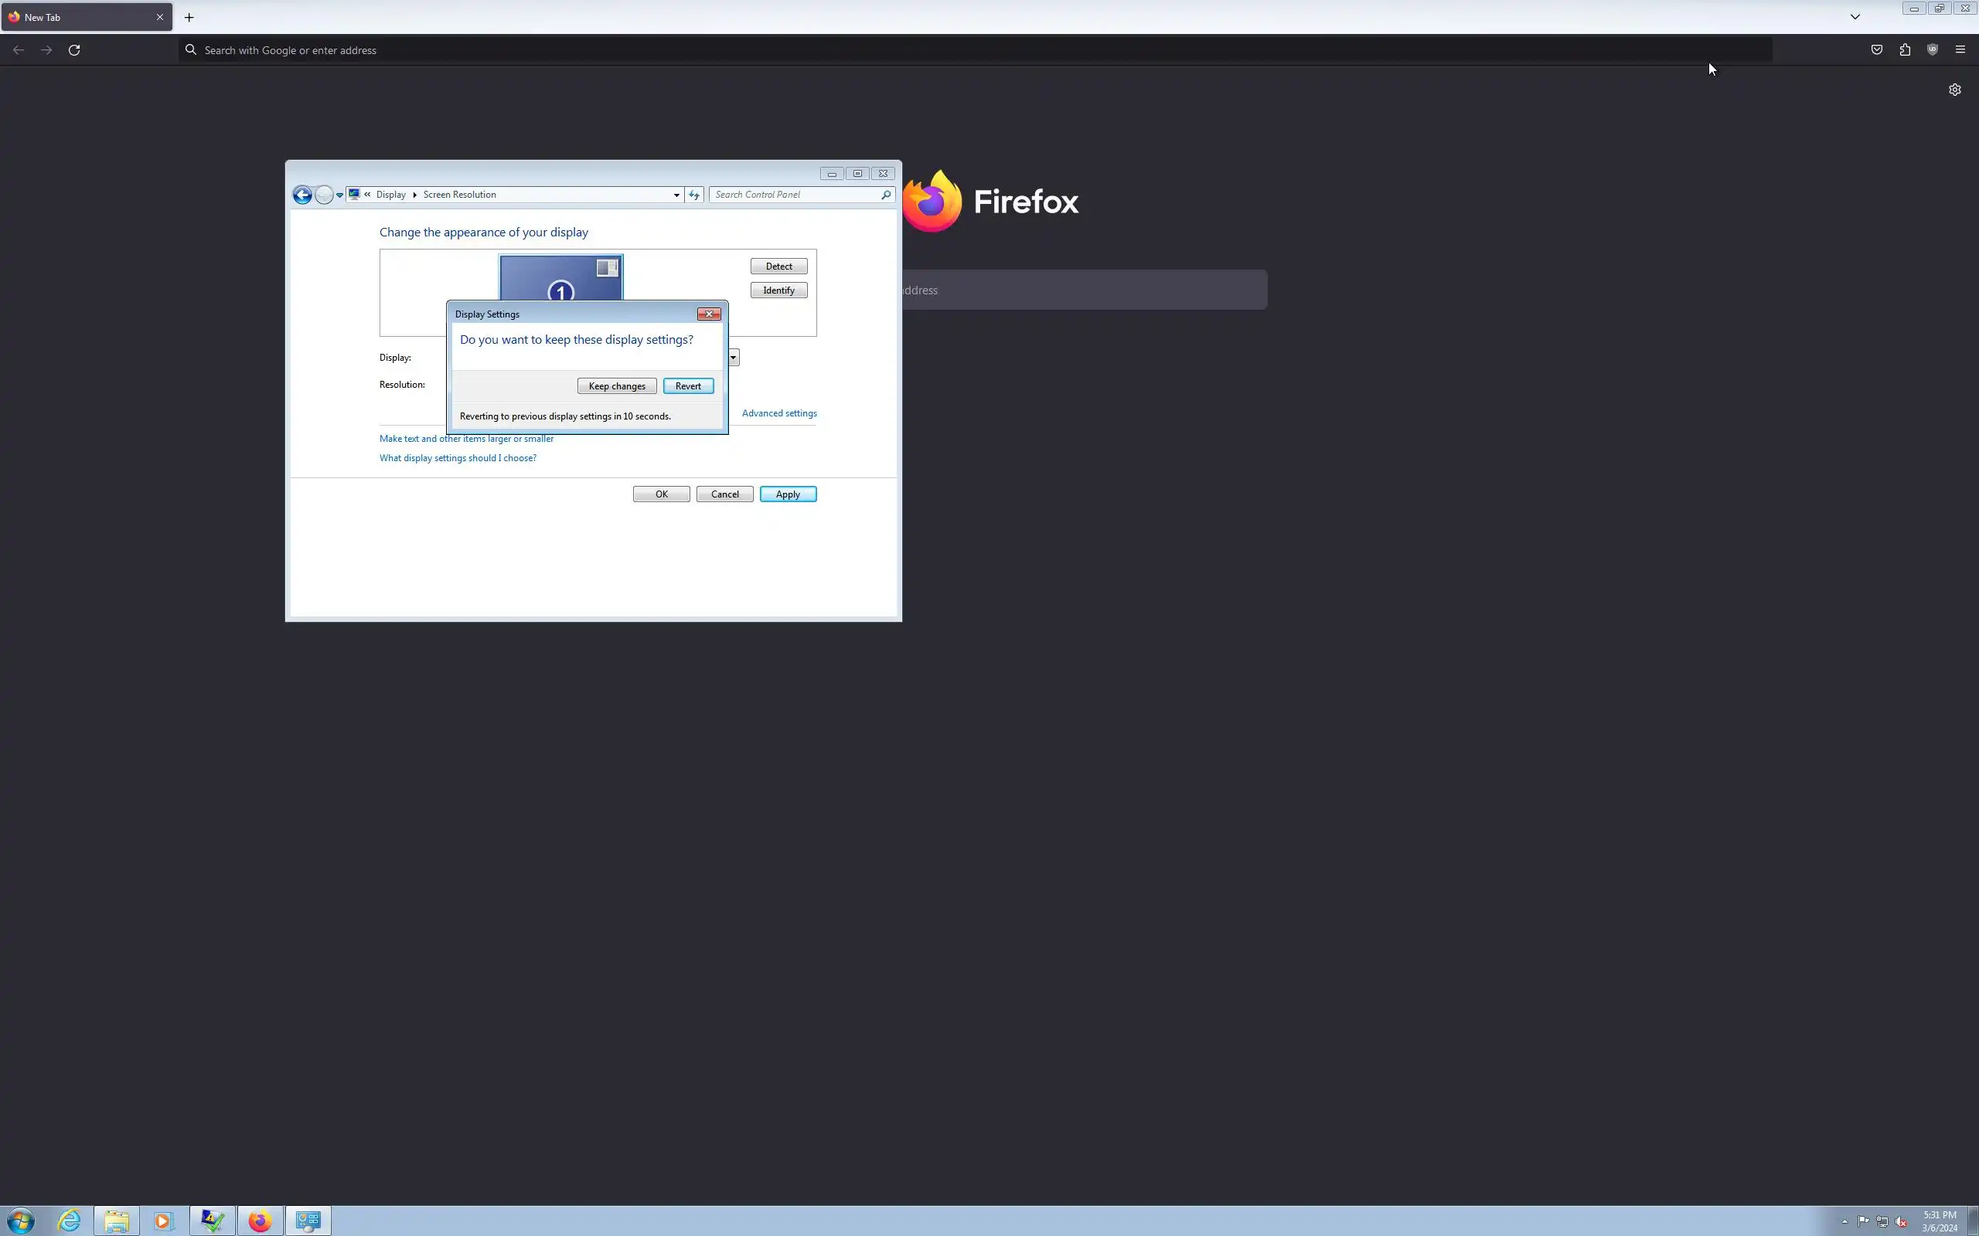Open new tab personalize gear icon
This screenshot has width=1979, height=1236.
click(1954, 90)
